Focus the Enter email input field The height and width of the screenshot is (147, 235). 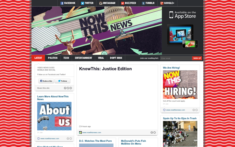click(176, 58)
